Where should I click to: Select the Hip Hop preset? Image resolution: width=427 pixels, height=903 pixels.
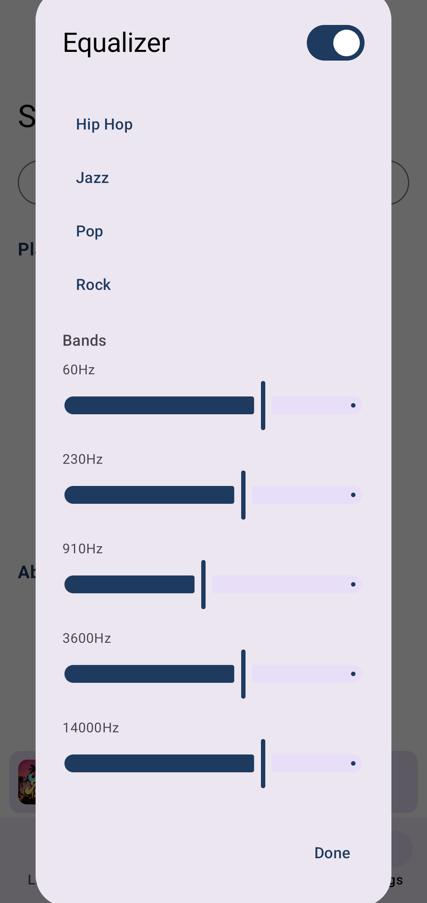104,124
